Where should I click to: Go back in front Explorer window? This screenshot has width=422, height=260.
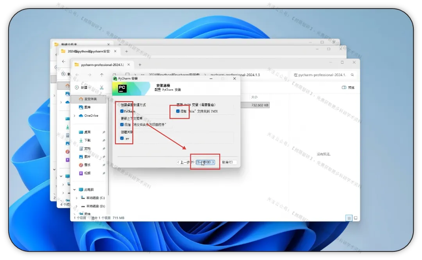point(77,75)
